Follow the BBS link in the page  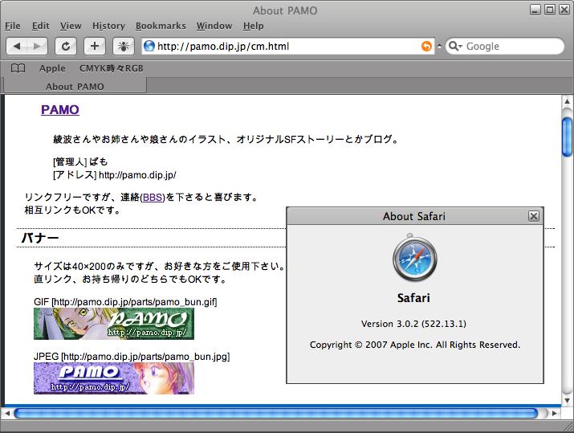(153, 197)
